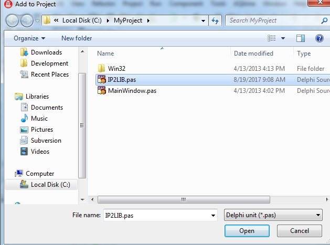The image size is (330, 245).
Task: Click the horizontal scrollbar of file list
Action: coord(184,199)
